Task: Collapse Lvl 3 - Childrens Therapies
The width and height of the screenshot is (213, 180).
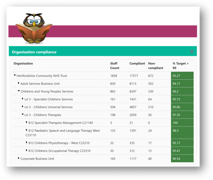Action: pos(23,114)
